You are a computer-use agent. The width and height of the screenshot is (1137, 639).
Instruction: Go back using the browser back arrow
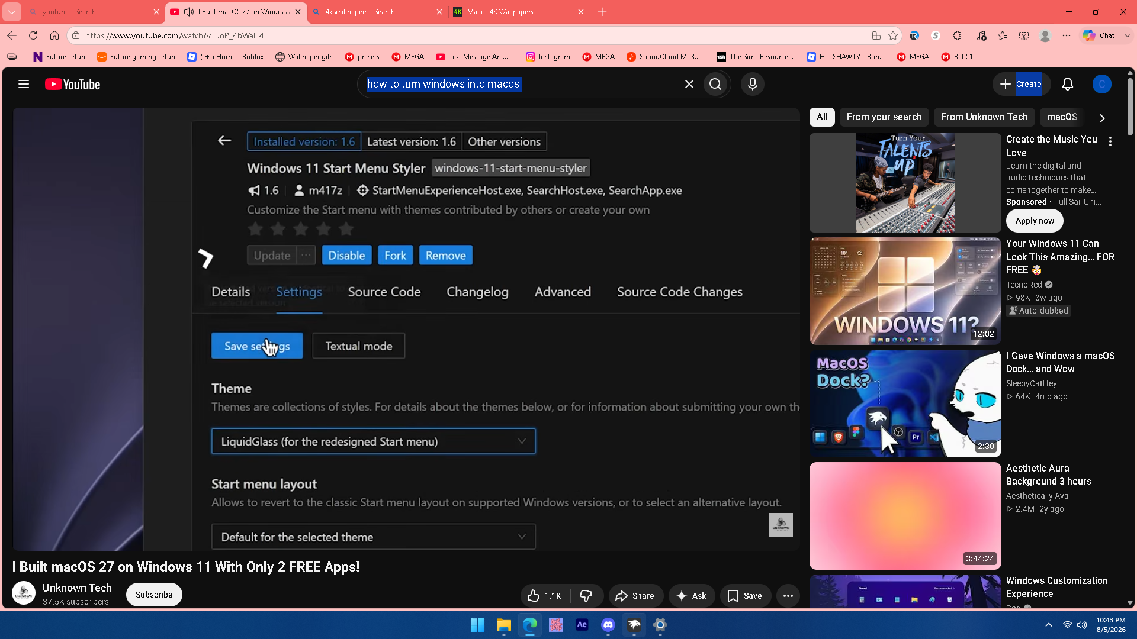(x=12, y=35)
